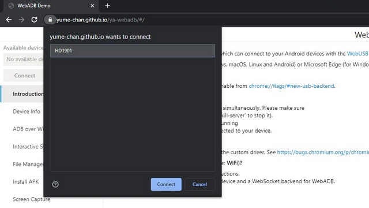
Task: Open the Device Info section
Action: [x=27, y=112]
